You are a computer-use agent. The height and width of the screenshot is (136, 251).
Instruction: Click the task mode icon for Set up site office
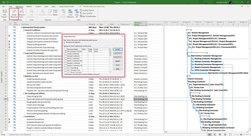coord(15,85)
